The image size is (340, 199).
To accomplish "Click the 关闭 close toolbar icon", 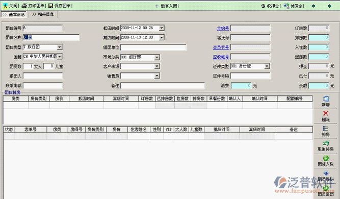I will 6,6.
